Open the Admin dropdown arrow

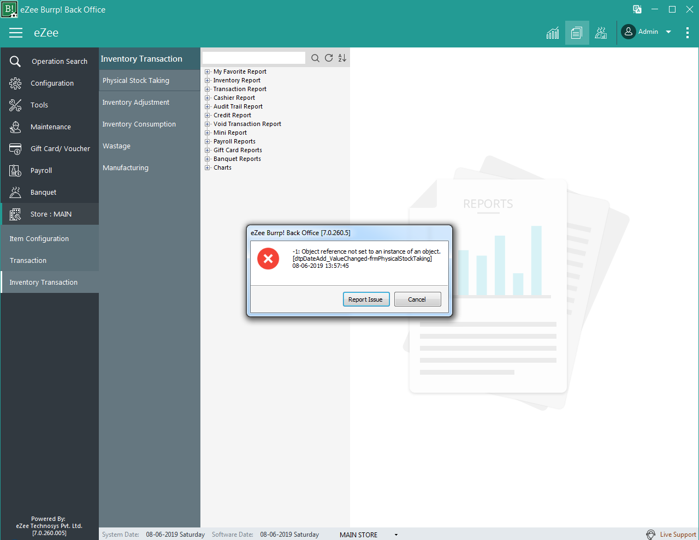[668, 32]
